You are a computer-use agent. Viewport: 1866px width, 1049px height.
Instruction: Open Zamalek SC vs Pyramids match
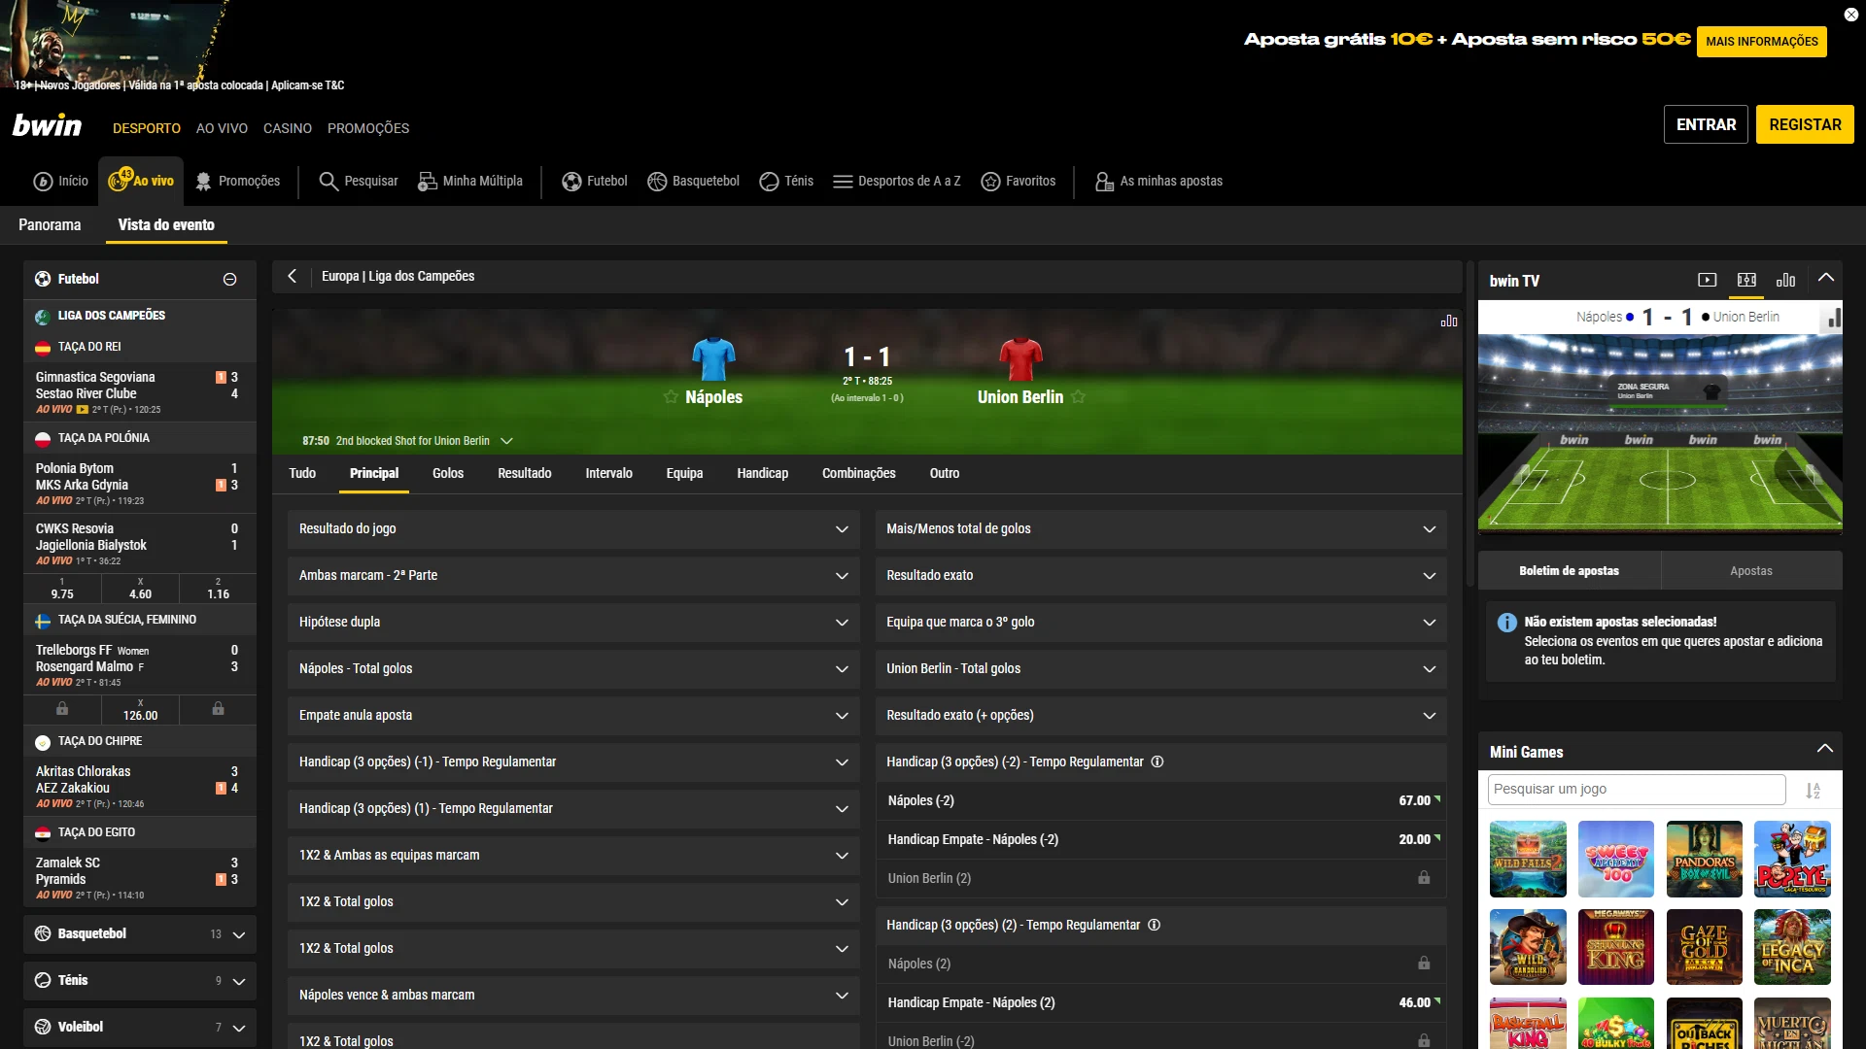pos(139,877)
